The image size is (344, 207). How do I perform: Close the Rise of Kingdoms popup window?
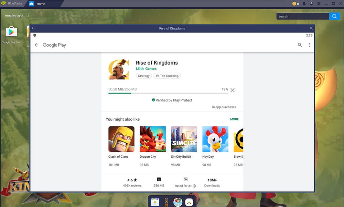[x=311, y=28]
